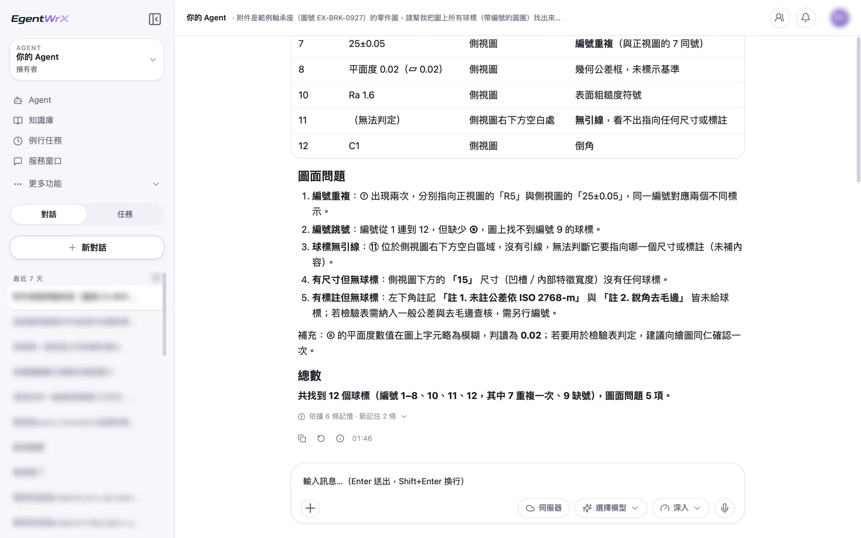Screen dimensions: 861x538
Task: Open 伺服器 button
Action: click(544, 508)
